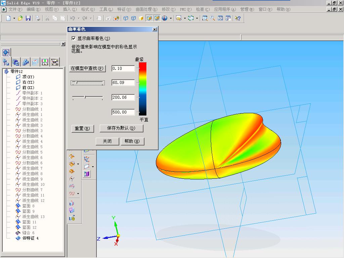
Task: Open the view orientation sphere icon
Action: pyautogui.click(x=165, y=18)
